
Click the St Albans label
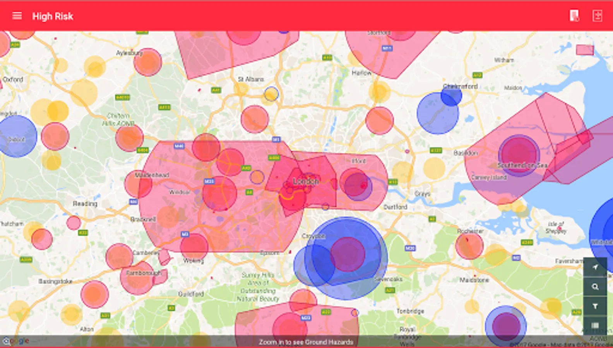pyautogui.click(x=251, y=79)
